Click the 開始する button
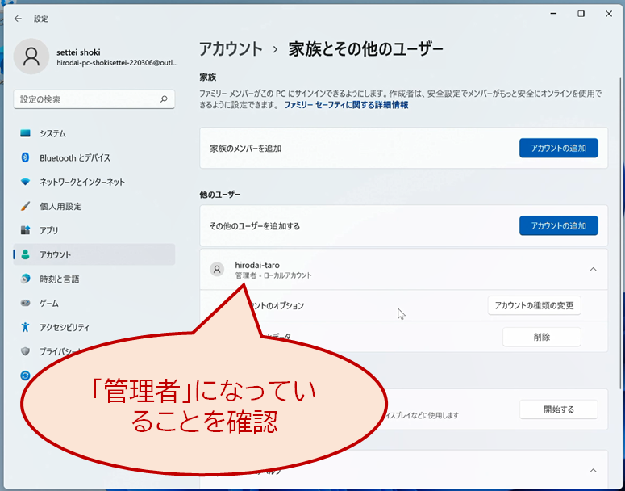The width and height of the screenshot is (625, 491). click(558, 409)
